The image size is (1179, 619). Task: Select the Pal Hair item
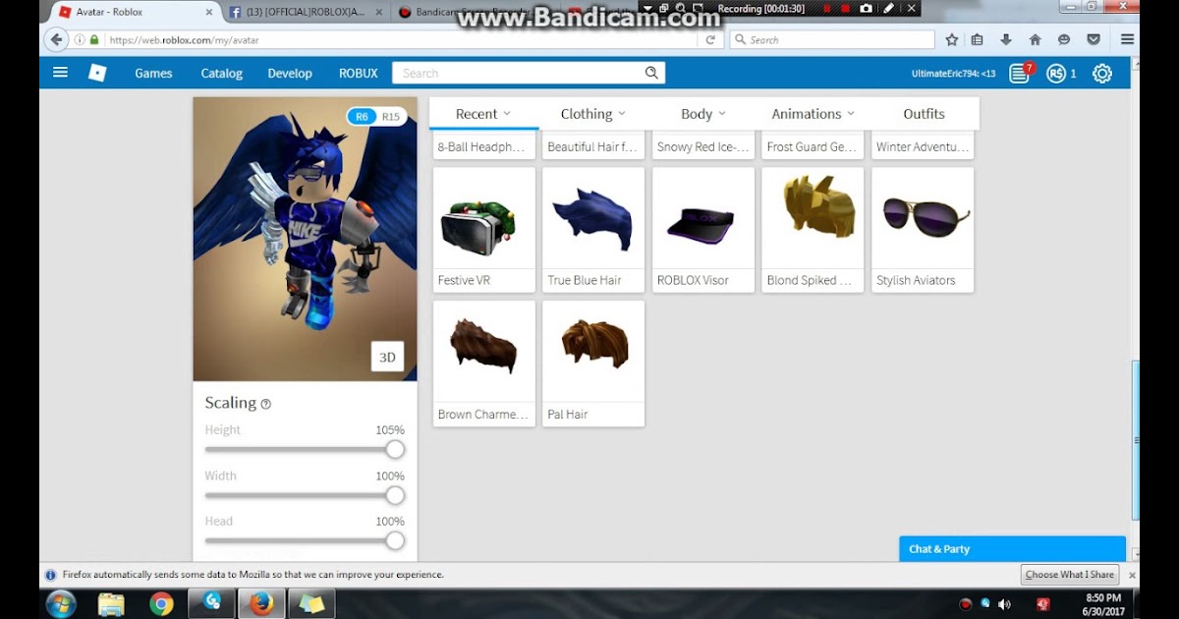(593, 364)
